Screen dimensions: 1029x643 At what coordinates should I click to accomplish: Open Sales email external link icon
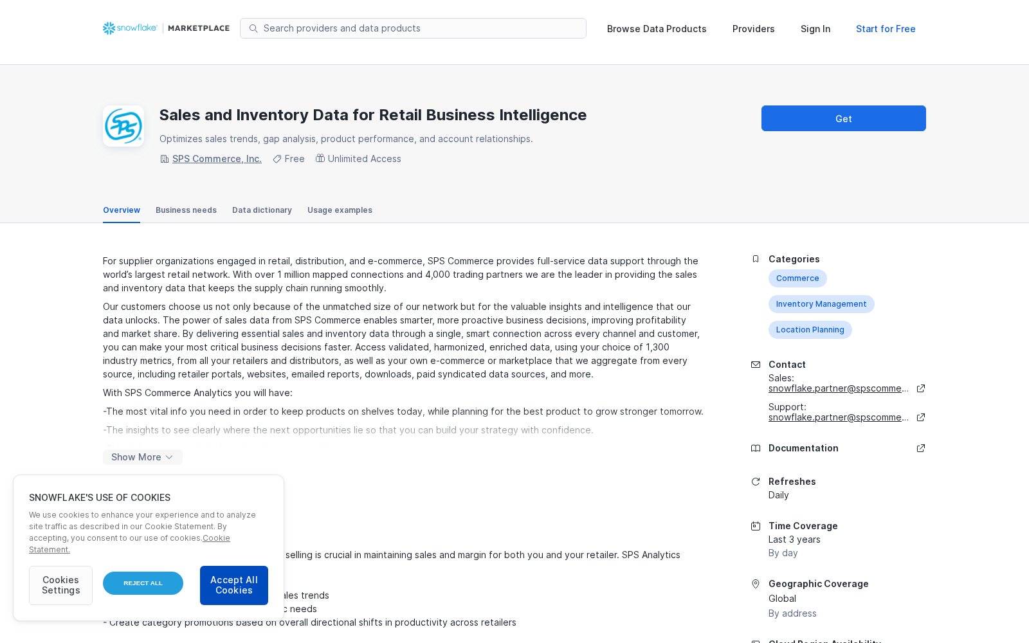921,388
